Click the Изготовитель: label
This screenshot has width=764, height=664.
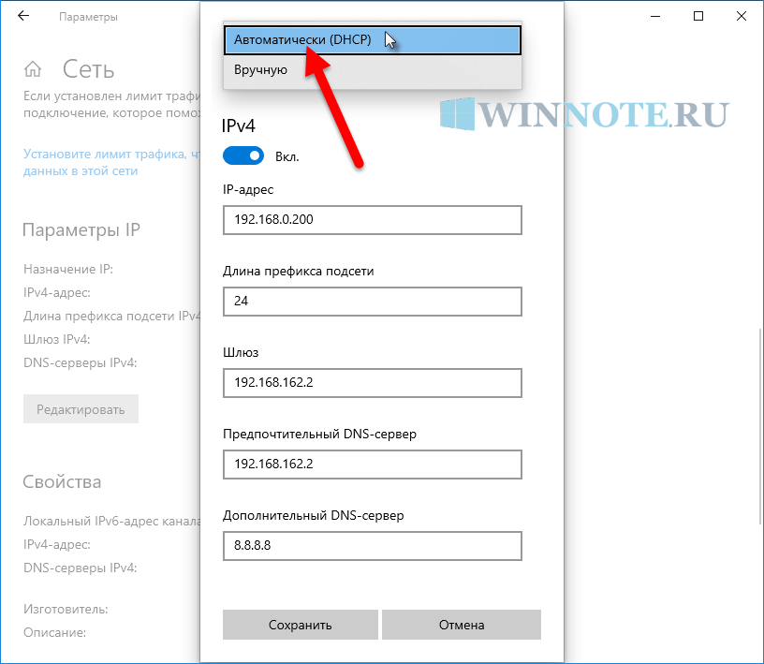click(66, 609)
